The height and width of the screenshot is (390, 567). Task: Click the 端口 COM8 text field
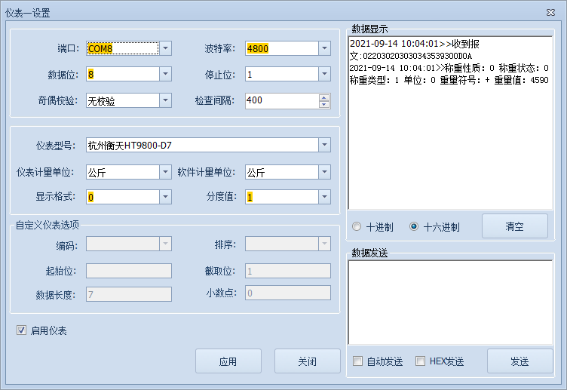point(123,48)
